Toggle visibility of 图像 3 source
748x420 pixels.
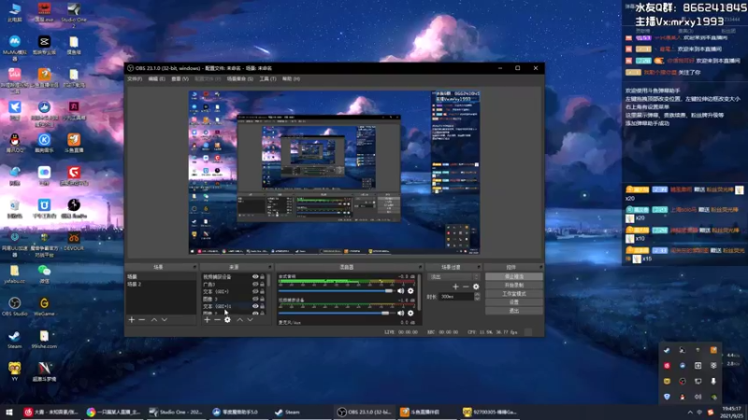click(255, 299)
